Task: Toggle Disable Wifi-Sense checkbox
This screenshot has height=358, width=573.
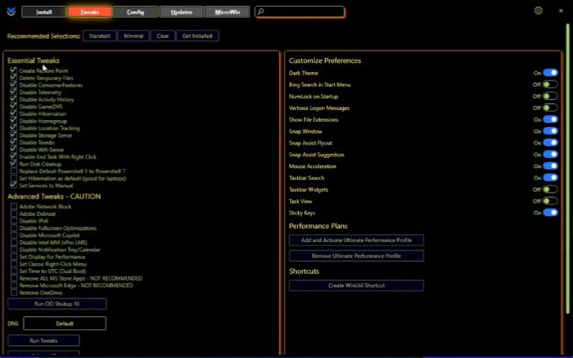Action: click(x=13, y=150)
